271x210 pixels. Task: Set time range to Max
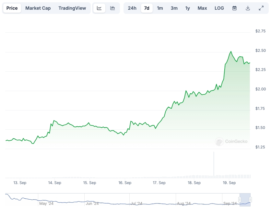(x=202, y=8)
